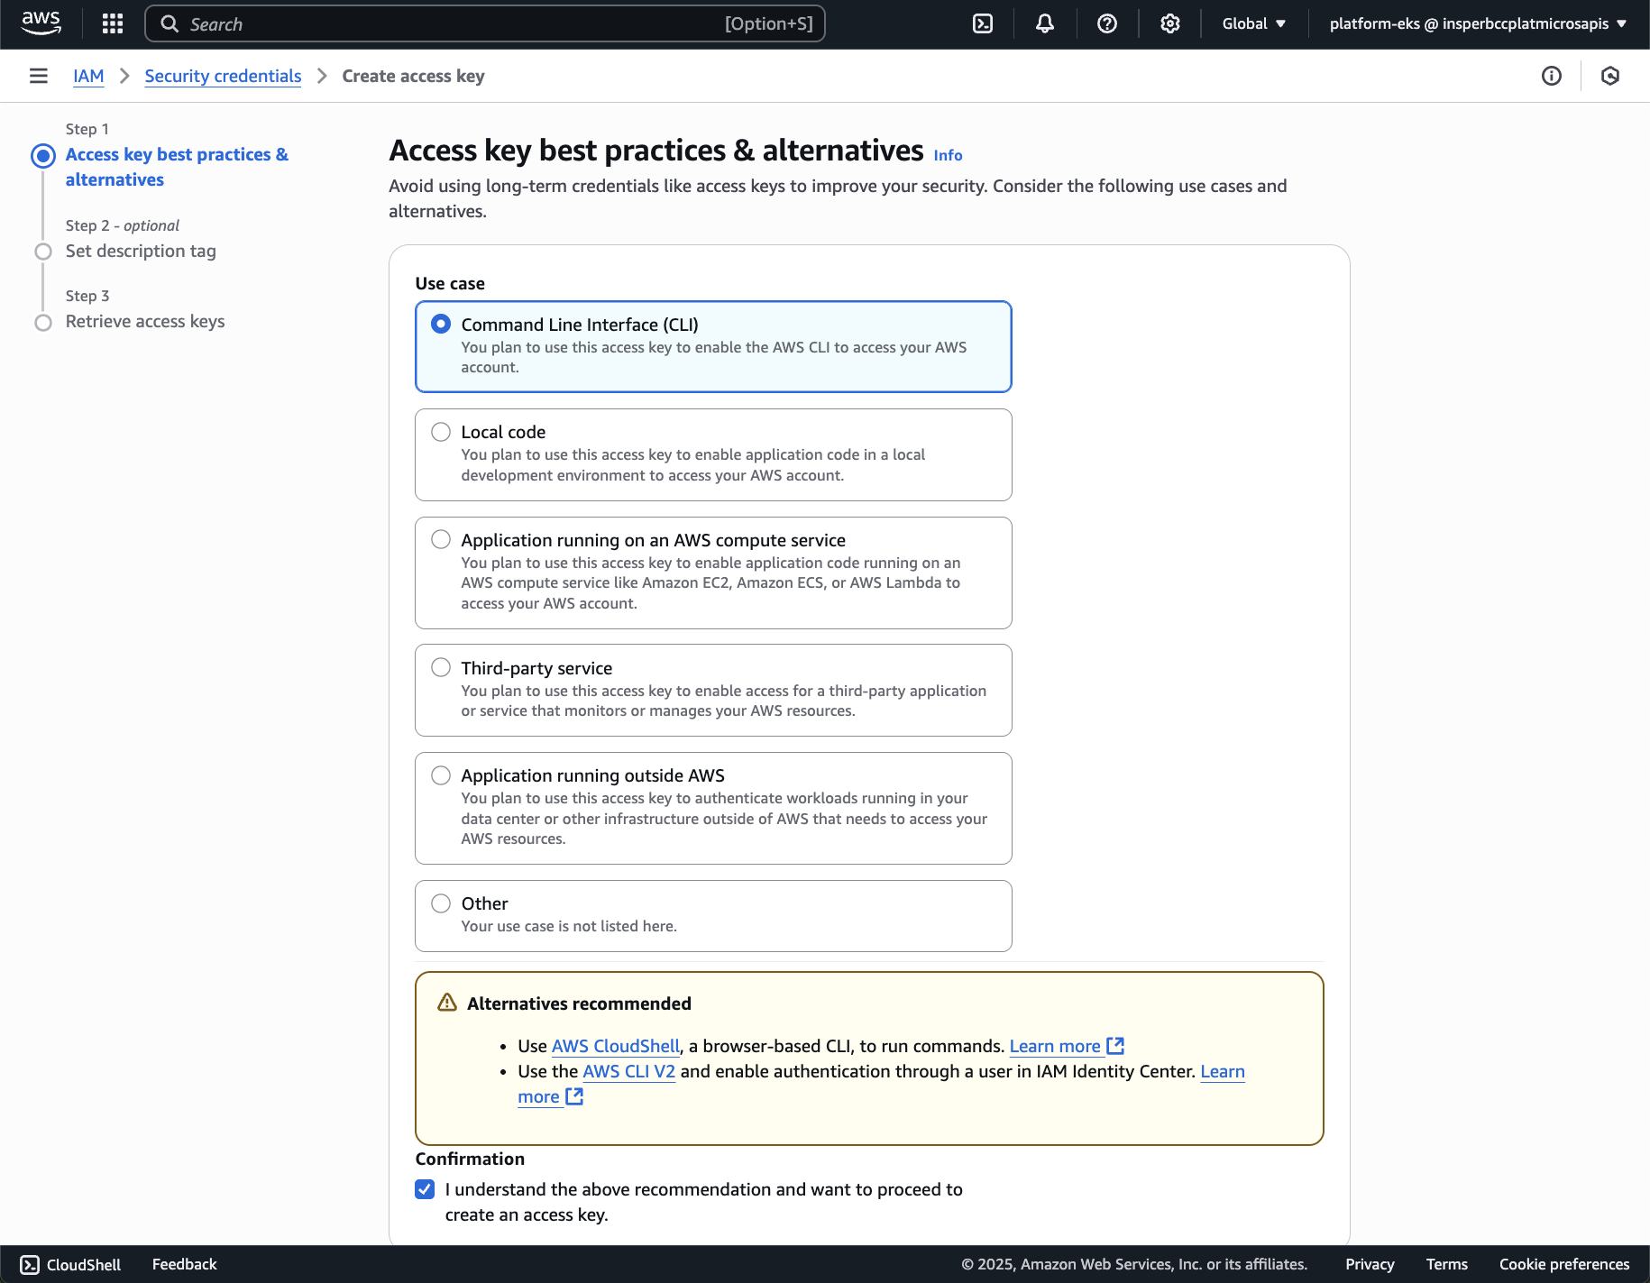1650x1283 pixels.
Task: Open the help question mark icon
Action: pyautogui.click(x=1107, y=23)
